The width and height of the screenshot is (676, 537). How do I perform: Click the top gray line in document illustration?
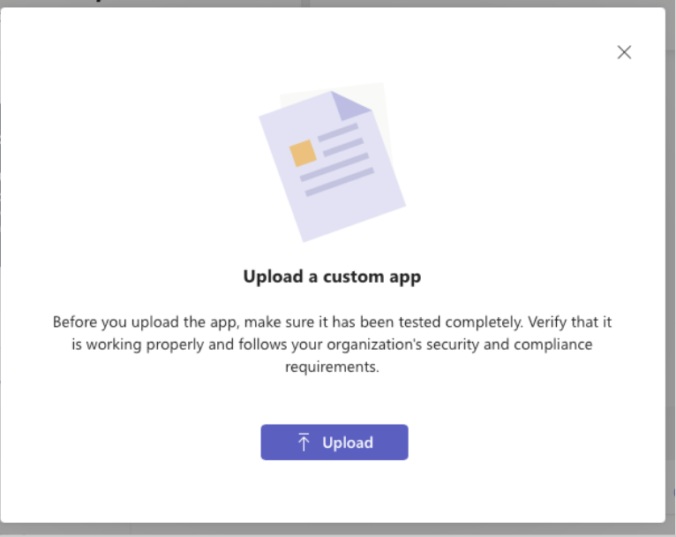[x=338, y=132]
